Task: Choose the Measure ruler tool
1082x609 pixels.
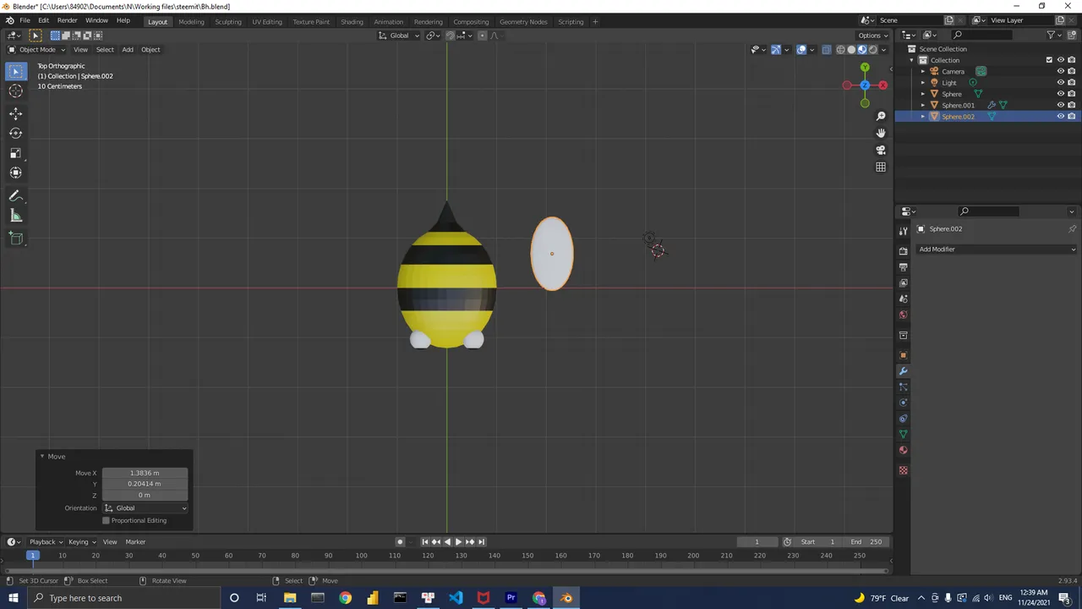Action: tap(15, 216)
